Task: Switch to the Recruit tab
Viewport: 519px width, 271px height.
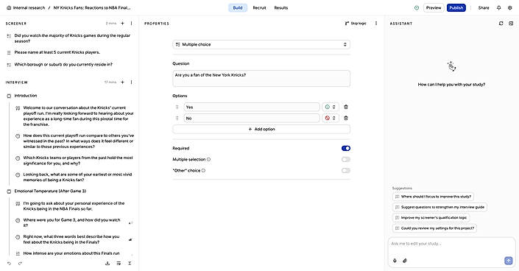Action: coord(259,7)
